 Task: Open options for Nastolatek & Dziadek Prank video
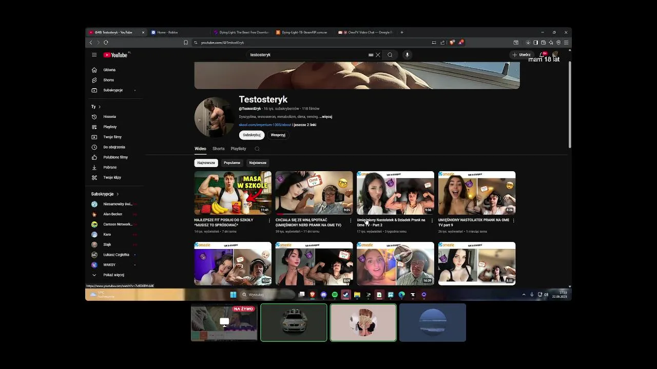pos(432,220)
